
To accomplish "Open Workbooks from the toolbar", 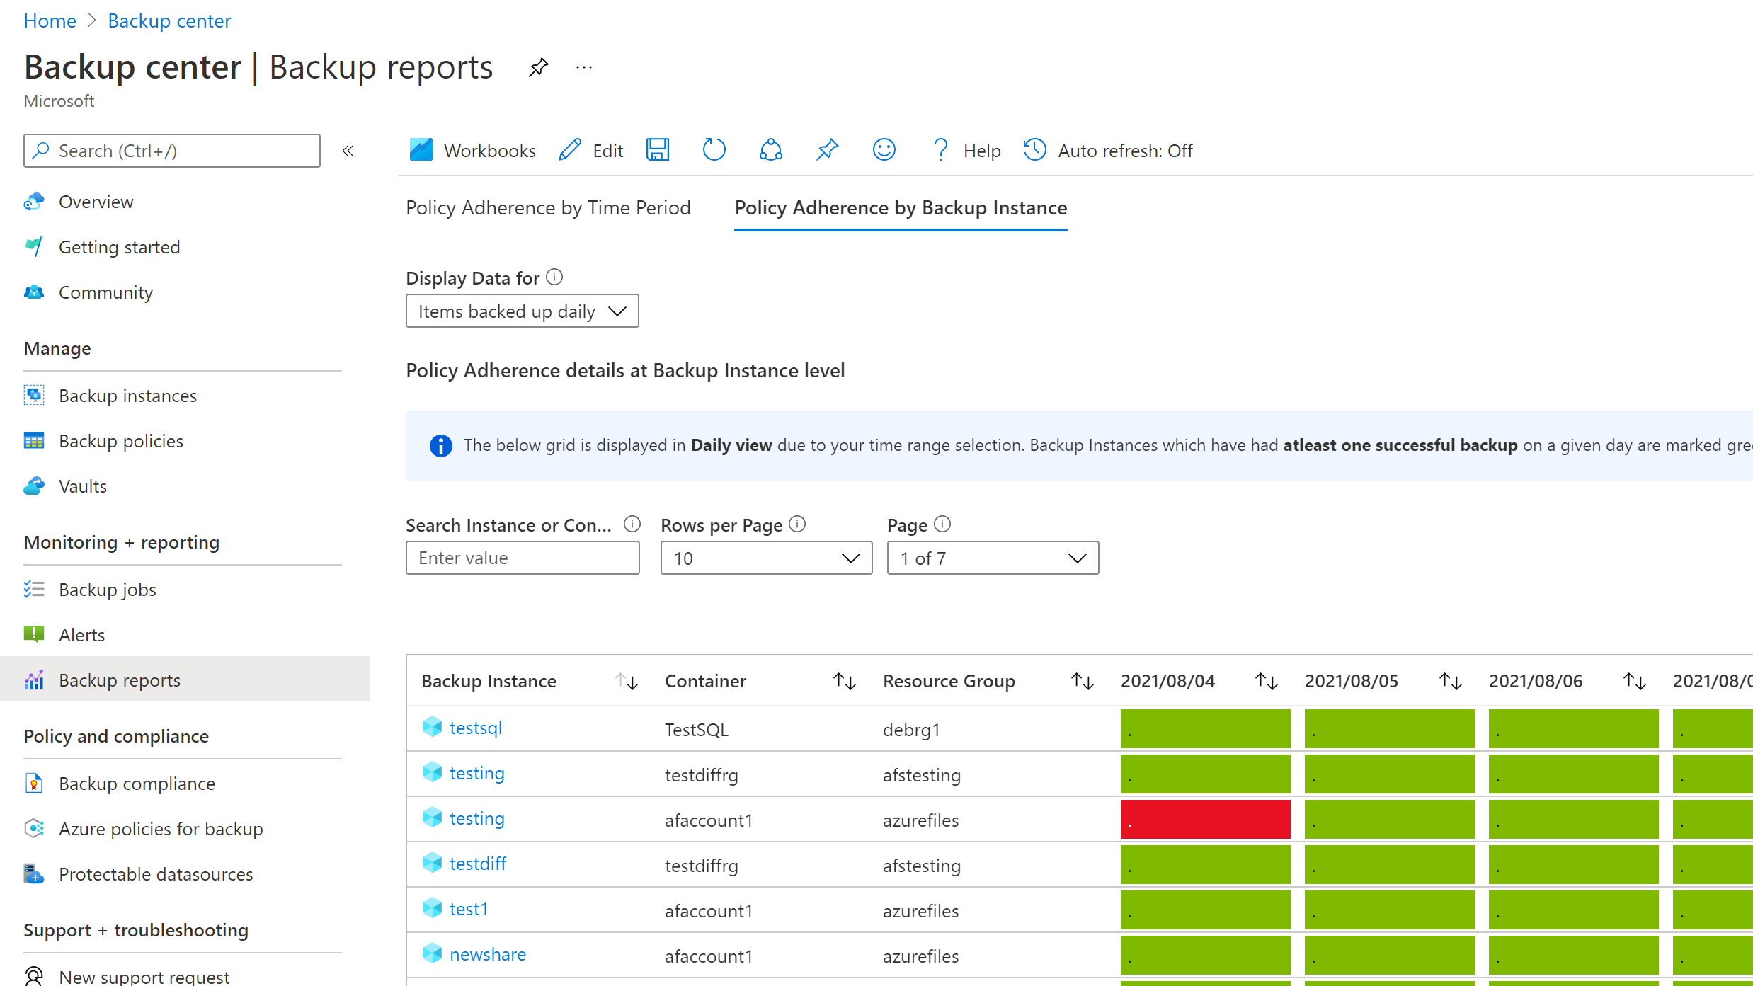I will coord(472,150).
